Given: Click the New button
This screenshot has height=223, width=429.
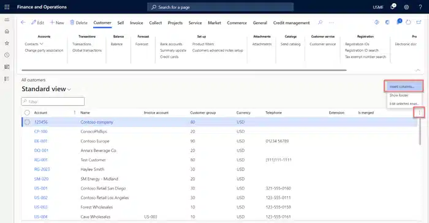Looking at the screenshot, I should point(57,23).
